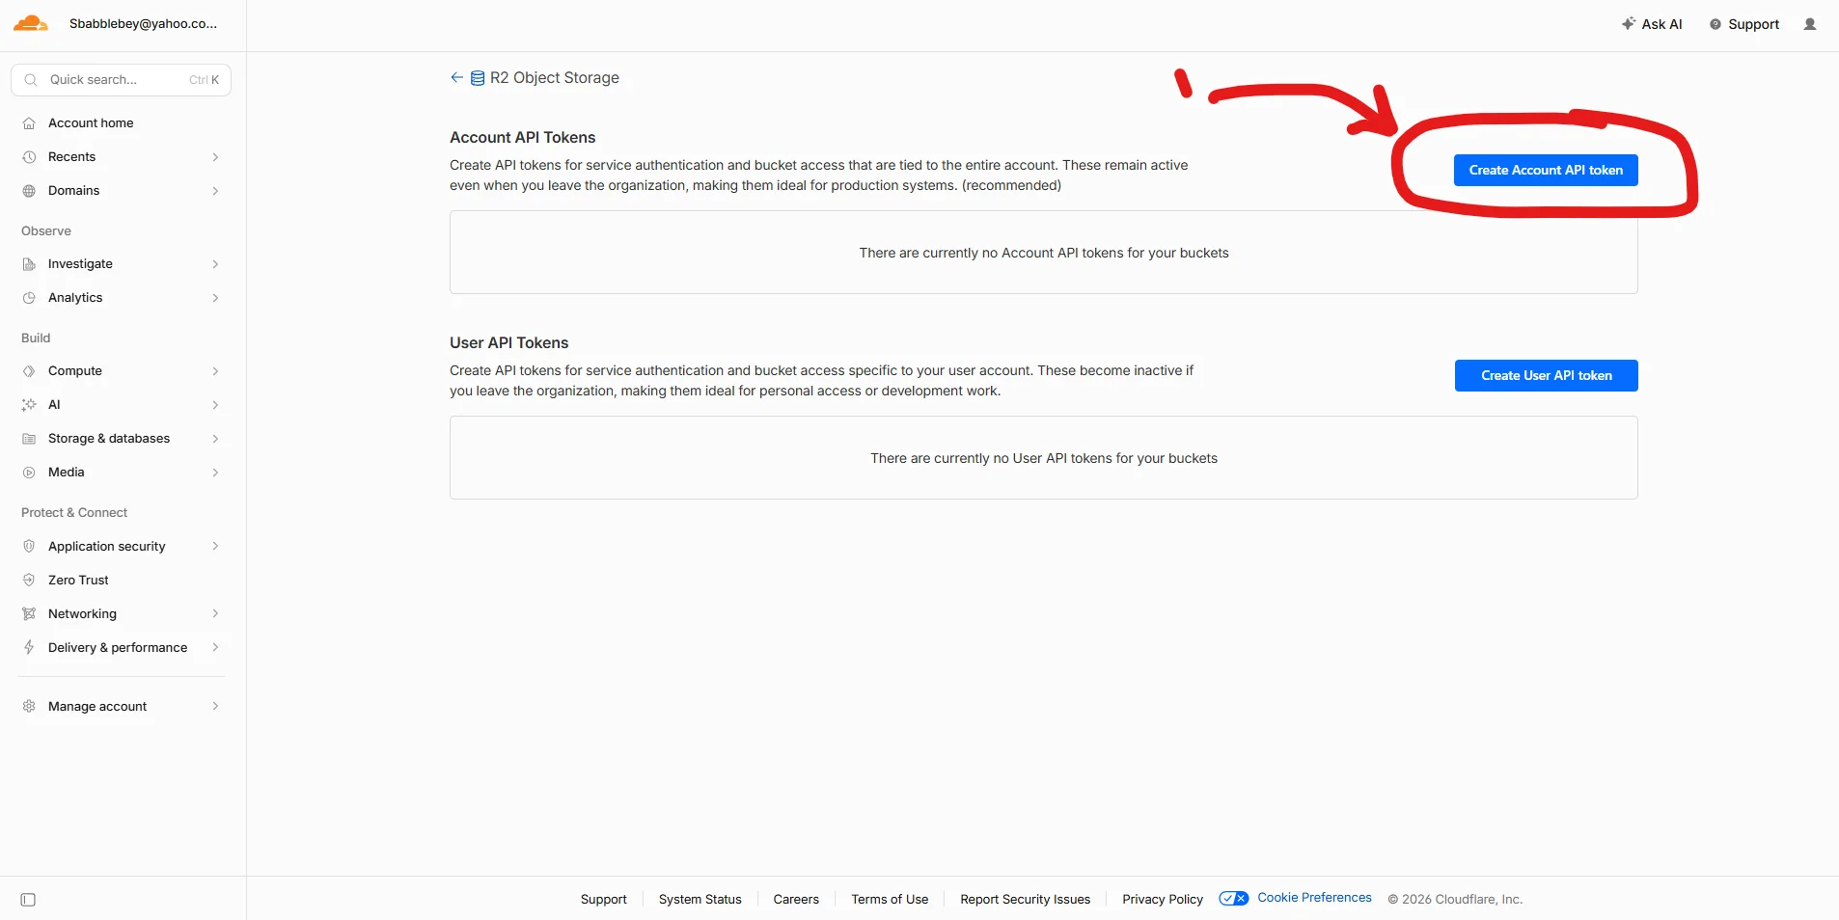The image size is (1839, 920).
Task: Click the Cloudflare logo icon
Action: (x=30, y=23)
